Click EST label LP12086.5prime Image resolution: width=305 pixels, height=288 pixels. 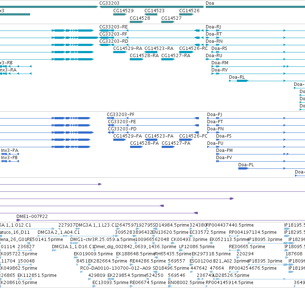click(x=197, y=247)
